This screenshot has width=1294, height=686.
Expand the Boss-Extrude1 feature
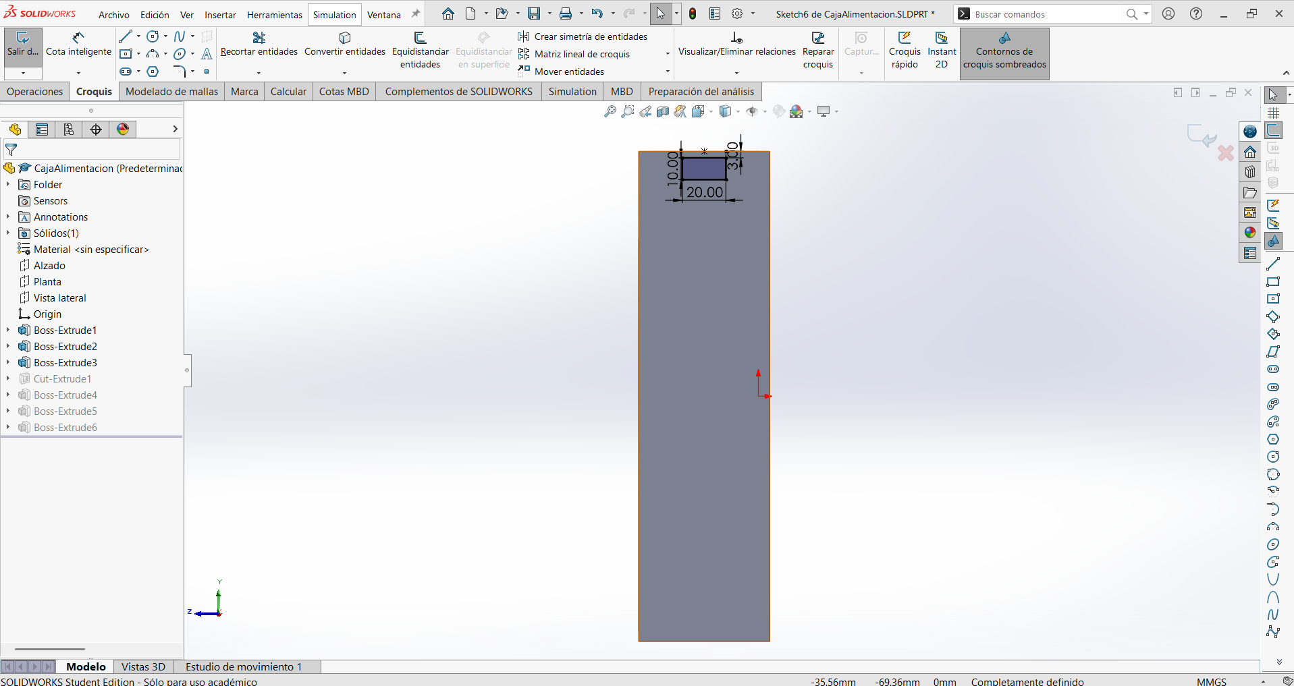8,331
